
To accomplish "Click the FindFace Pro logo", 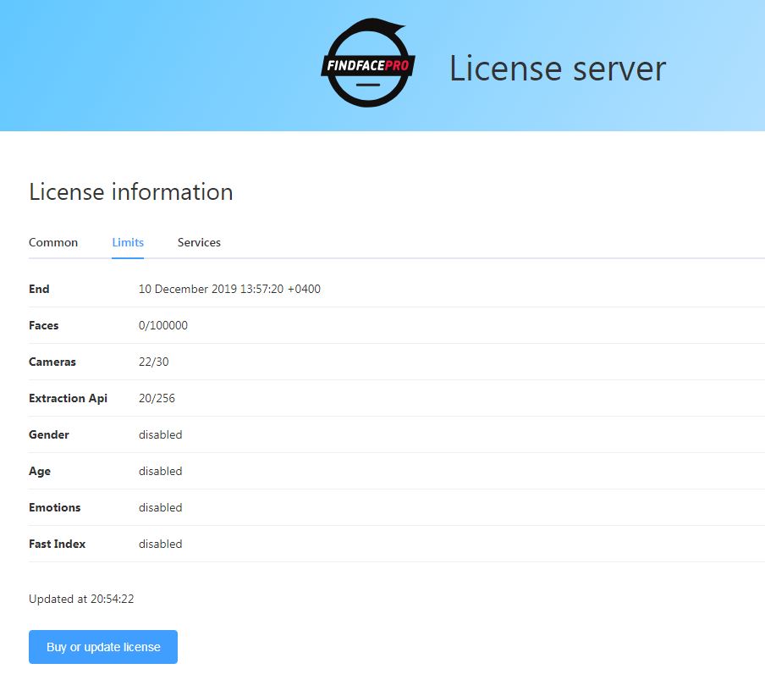I will click(x=368, y=63).
